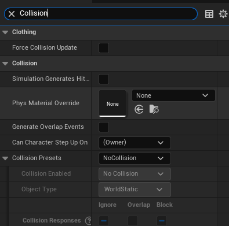The image size is (229, 226).
Task: Toggle Simulation Generates Hit Events checkbox
Action: [104, 79]
